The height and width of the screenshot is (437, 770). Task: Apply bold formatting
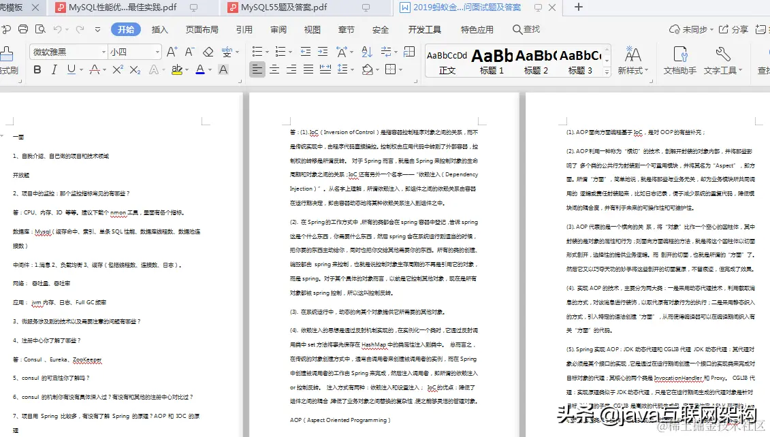[x=38, y=69]
